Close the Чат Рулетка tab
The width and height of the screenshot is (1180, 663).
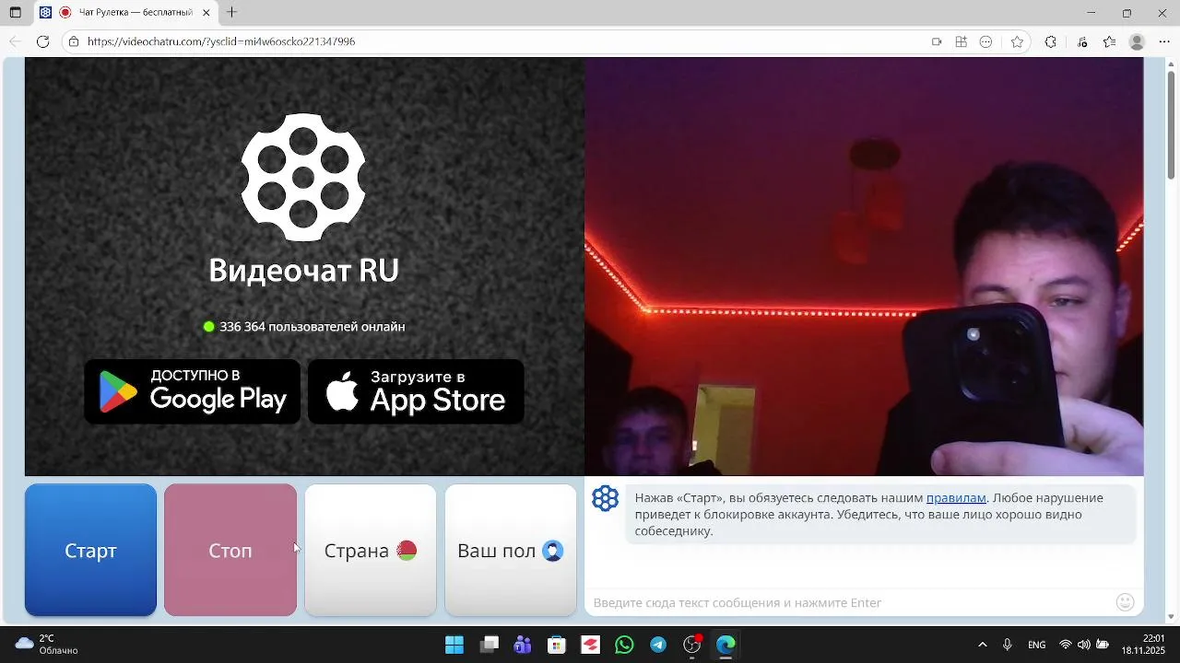pos(206,13)
